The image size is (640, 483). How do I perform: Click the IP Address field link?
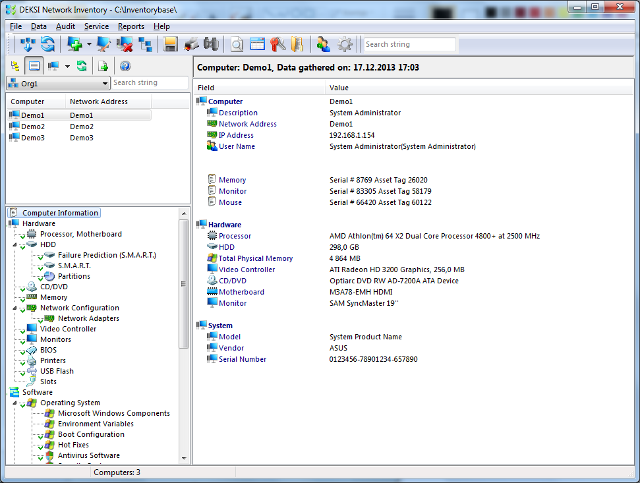coord(236,135)
